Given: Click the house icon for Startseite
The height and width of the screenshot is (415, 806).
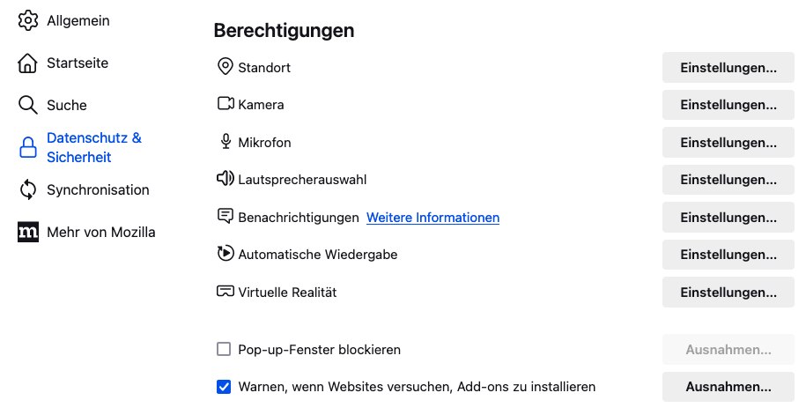Looking at the screenshot, I should coord(28,63).
